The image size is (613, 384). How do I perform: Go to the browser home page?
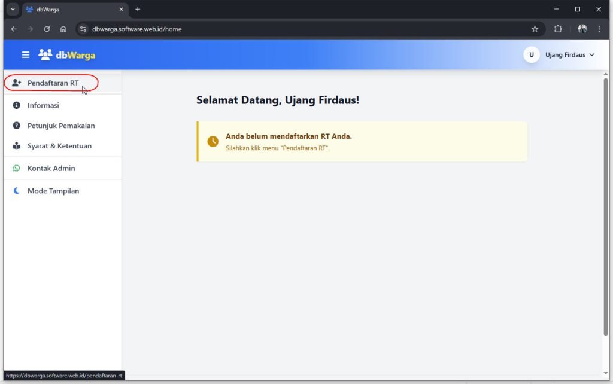tap(63, 29)
